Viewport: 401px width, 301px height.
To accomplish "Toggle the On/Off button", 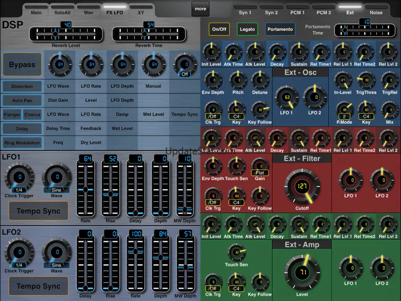I will point(219,29).
